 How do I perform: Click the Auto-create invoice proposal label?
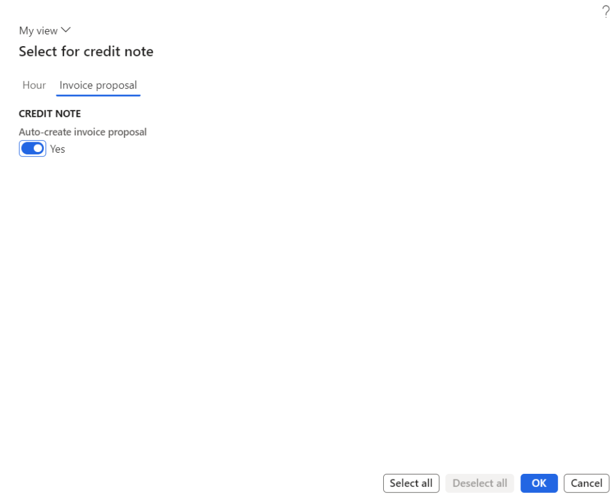pos(83,132)
